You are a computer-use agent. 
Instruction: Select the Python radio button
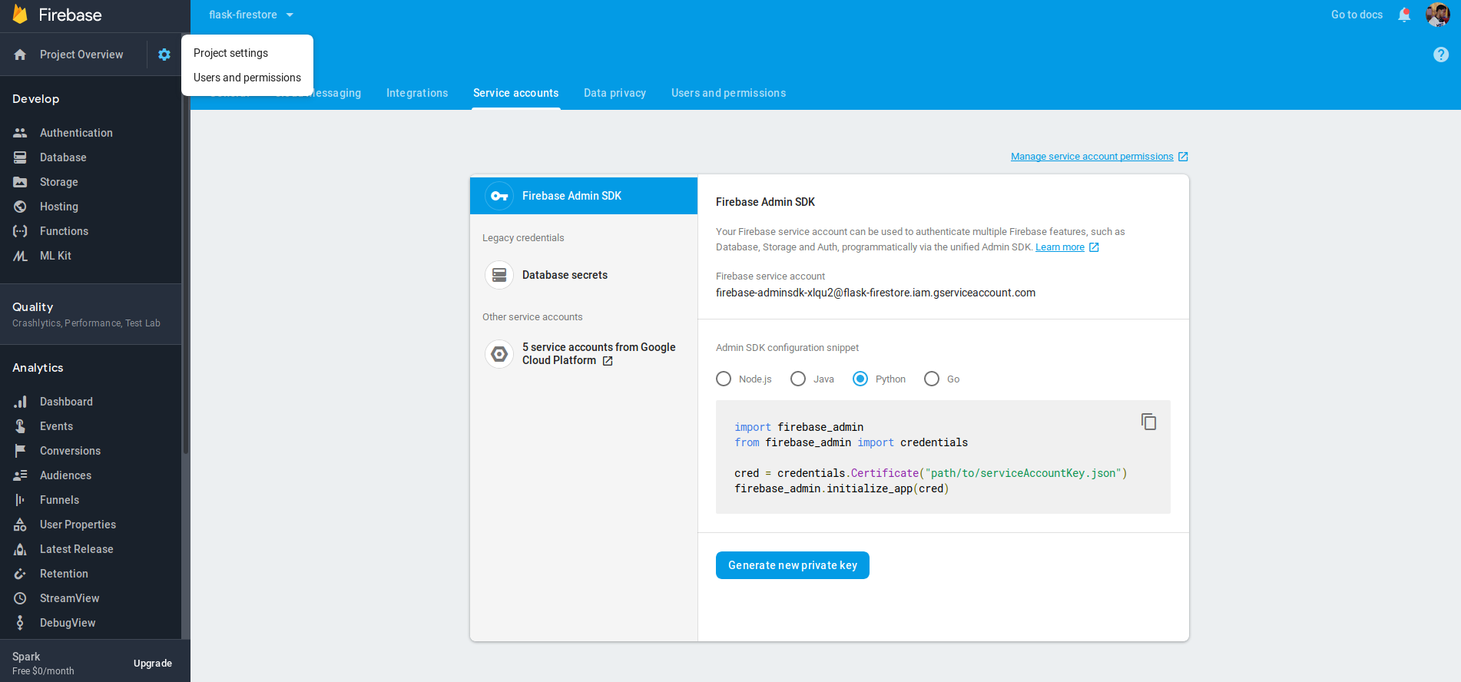coord(860,379)
